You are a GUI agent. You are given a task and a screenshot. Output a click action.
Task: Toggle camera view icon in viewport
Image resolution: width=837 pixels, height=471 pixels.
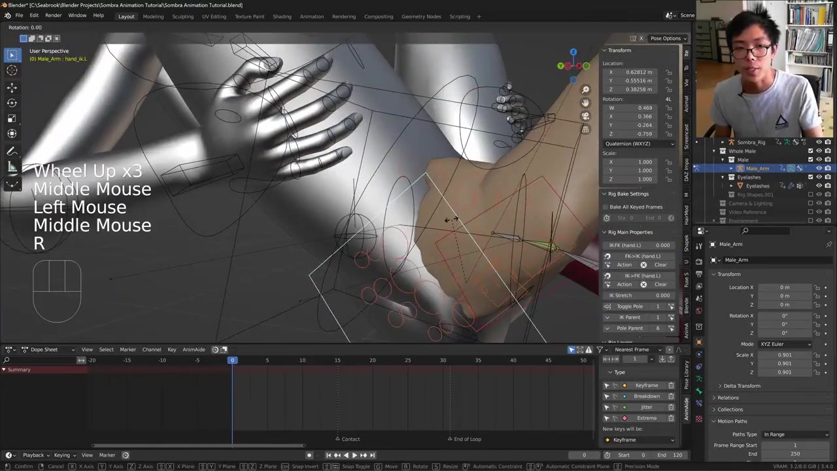coord(585,116)
